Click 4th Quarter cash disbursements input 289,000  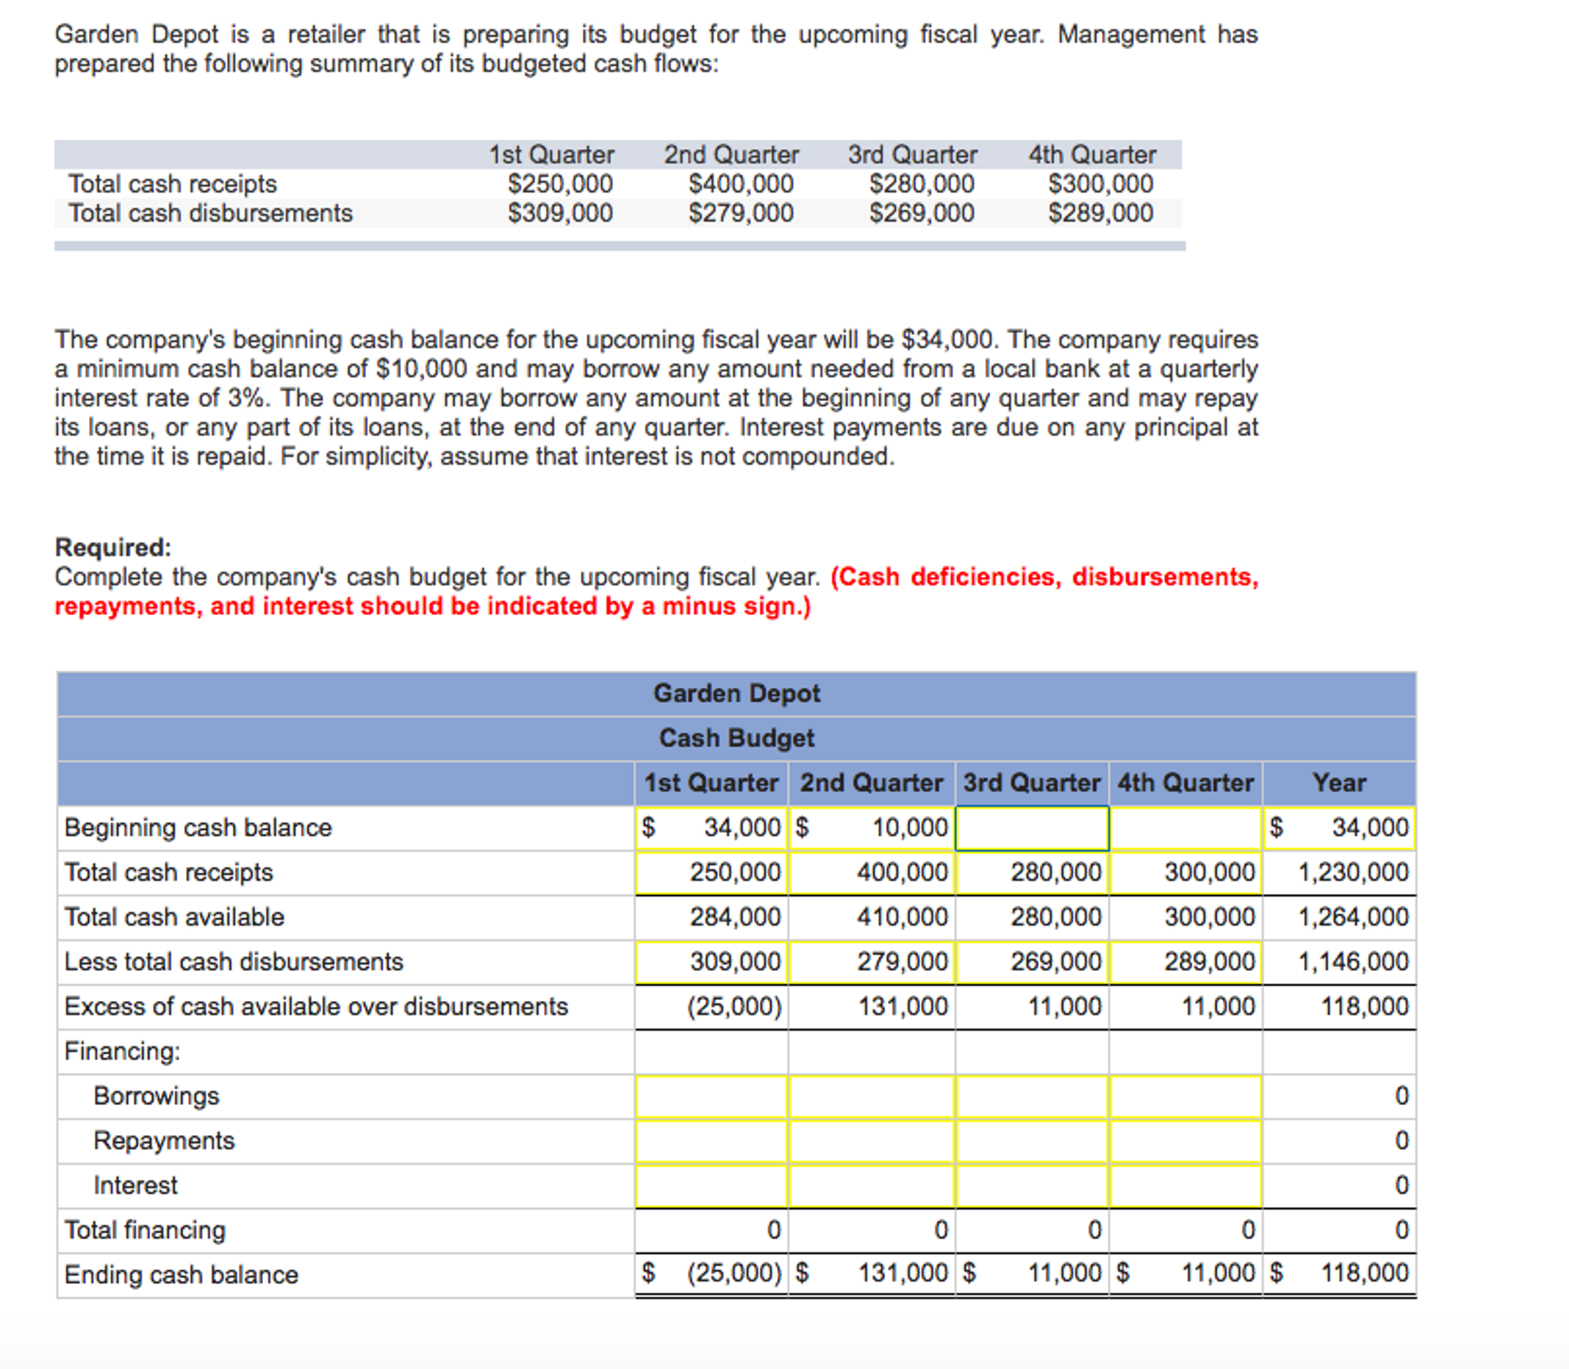pyautogui.click(x=1186, y=962)
